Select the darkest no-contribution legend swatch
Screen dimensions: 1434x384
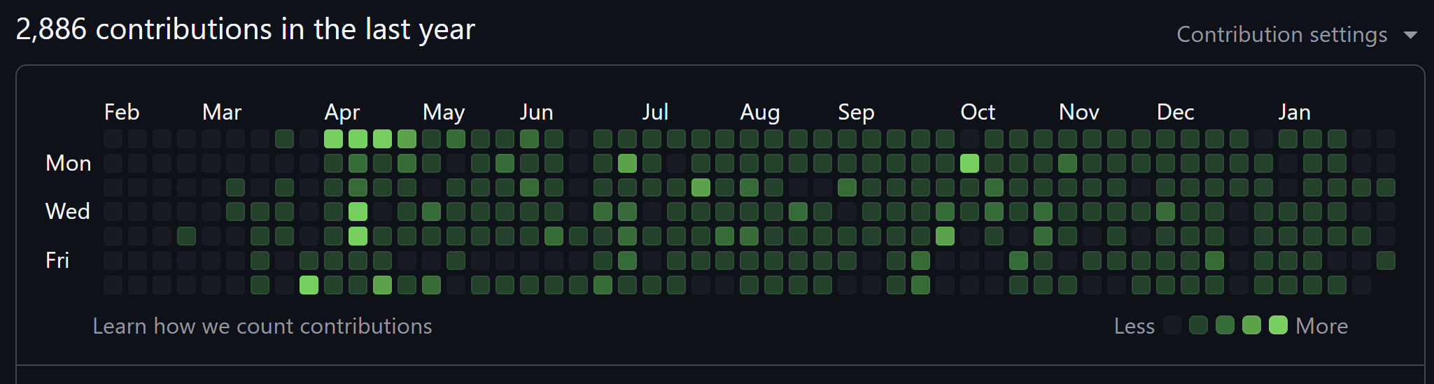[1172, 325]
